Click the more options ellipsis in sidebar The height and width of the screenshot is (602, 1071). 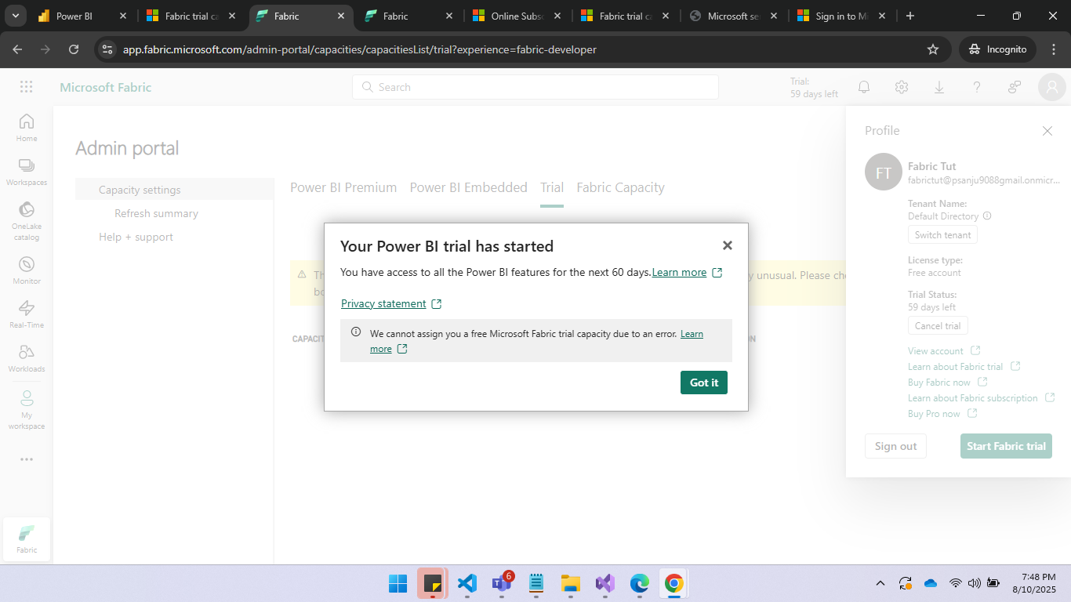point(27,459)
